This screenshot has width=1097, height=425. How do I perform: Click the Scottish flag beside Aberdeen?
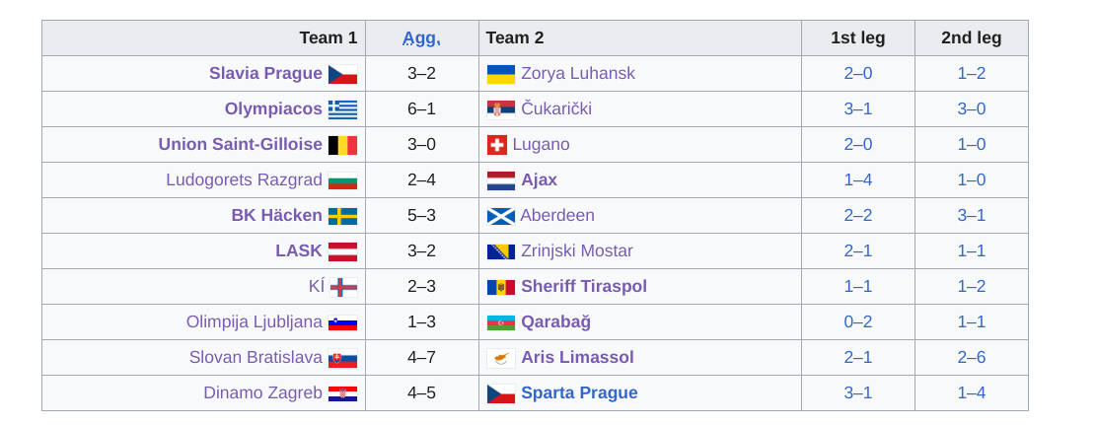click(501, 216)
